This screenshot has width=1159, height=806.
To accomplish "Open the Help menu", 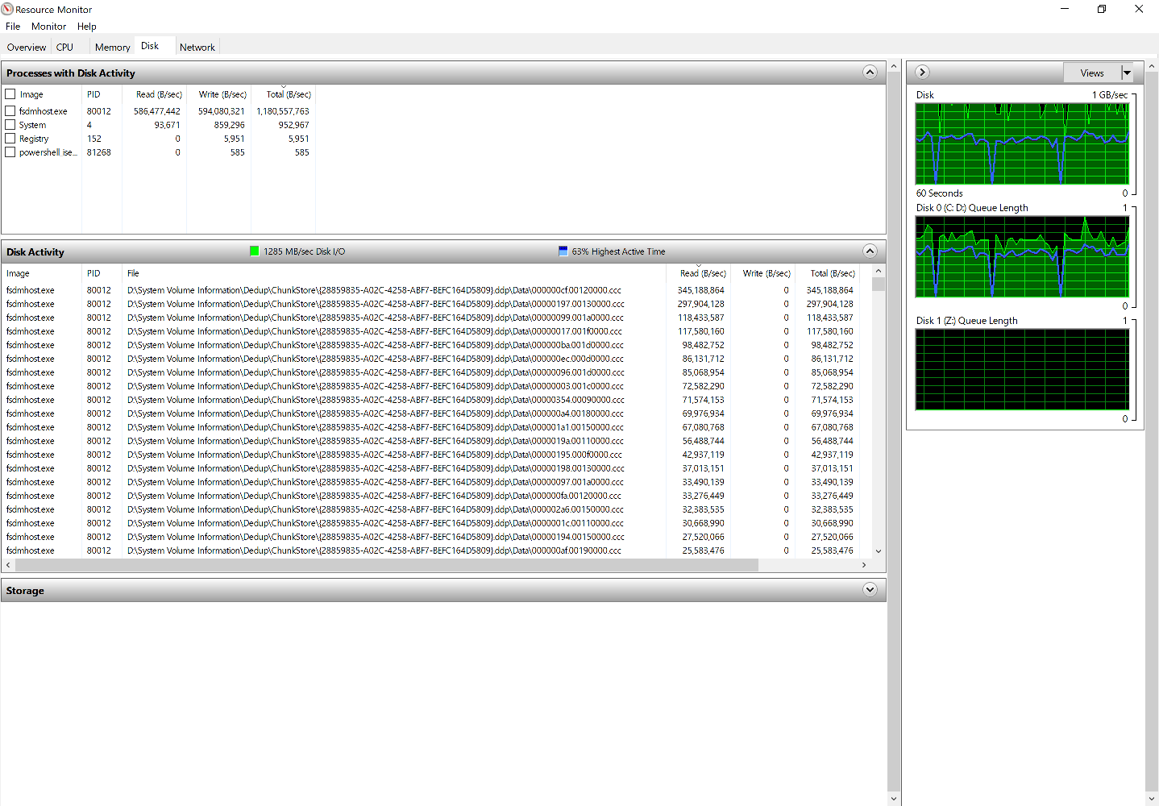I will [x=86, y=27].
